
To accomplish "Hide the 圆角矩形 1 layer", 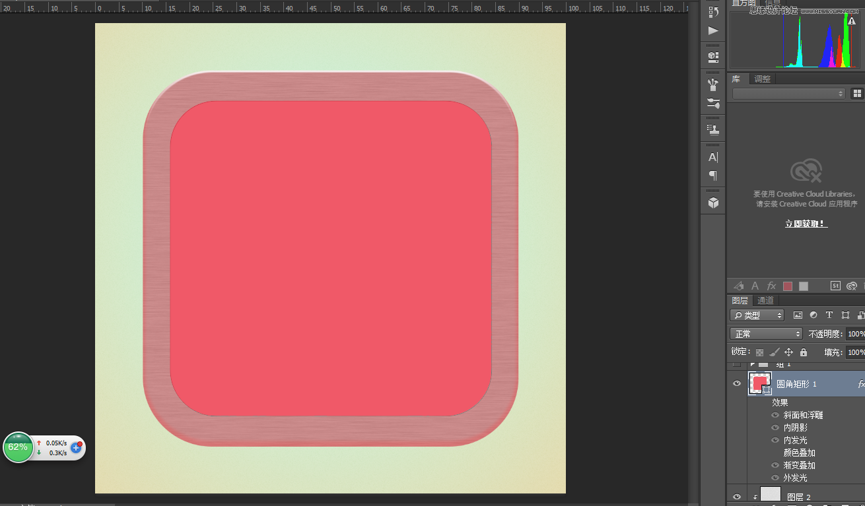I will tap(737, 384).
